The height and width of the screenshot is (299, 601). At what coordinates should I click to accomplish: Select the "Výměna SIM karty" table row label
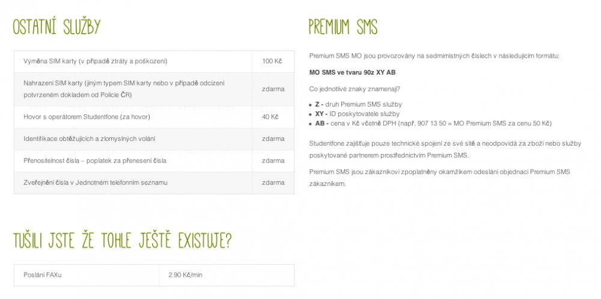(95, 61)
